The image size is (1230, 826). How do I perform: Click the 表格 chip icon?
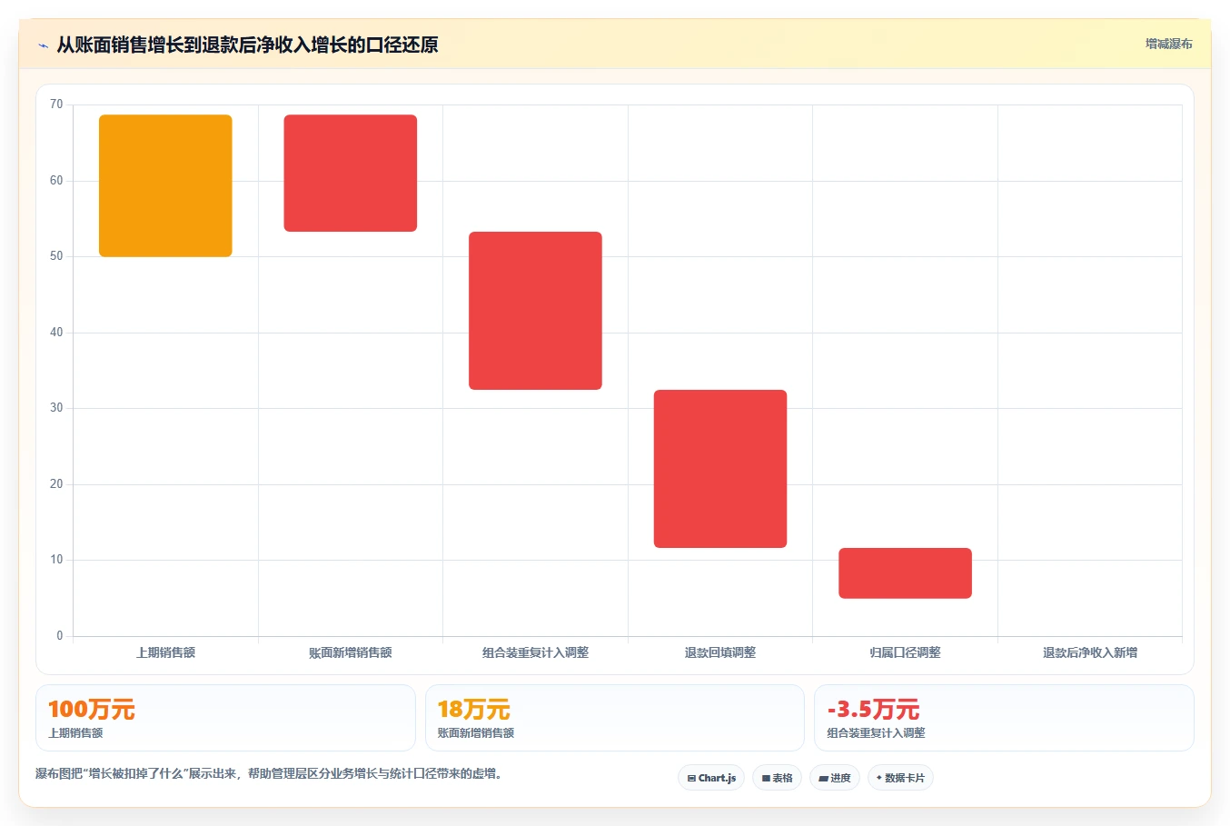pyautogui.click(x=766, y=778)
